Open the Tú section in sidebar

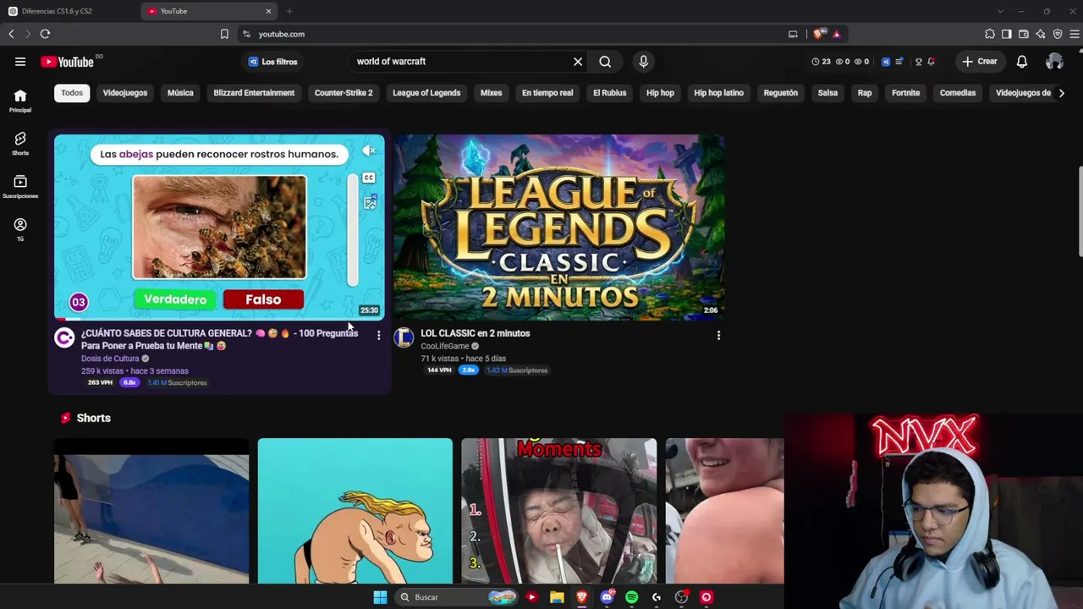click(20, 229)
